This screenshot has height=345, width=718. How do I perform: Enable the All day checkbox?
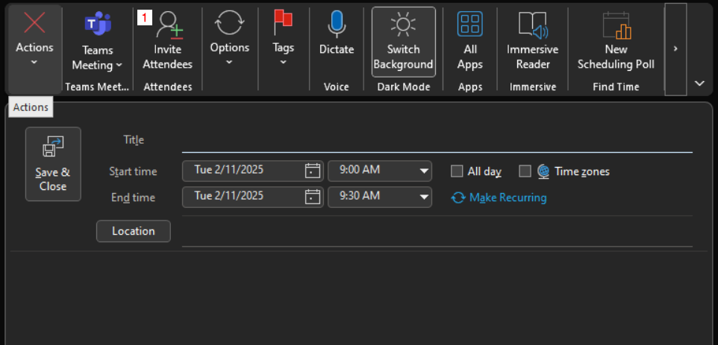pos(457,171)
